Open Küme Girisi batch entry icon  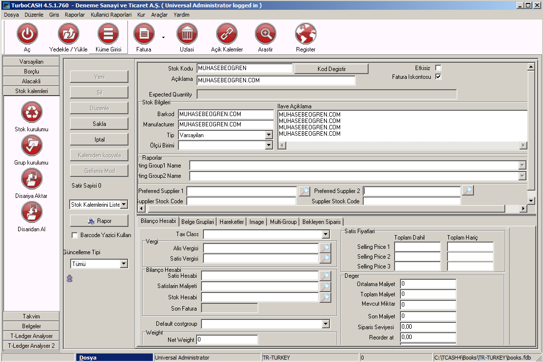108,34
